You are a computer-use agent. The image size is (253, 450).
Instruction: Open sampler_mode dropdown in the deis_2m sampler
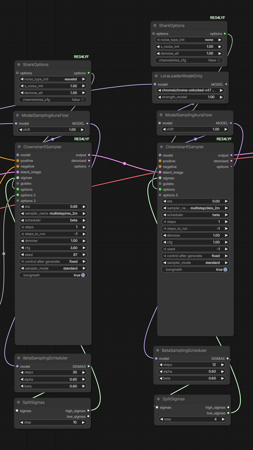point(196,263)
